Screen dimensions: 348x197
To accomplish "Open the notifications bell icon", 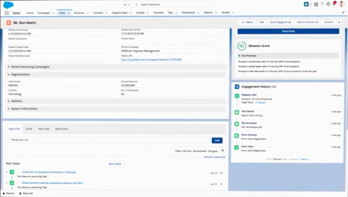I will [334, 4].
